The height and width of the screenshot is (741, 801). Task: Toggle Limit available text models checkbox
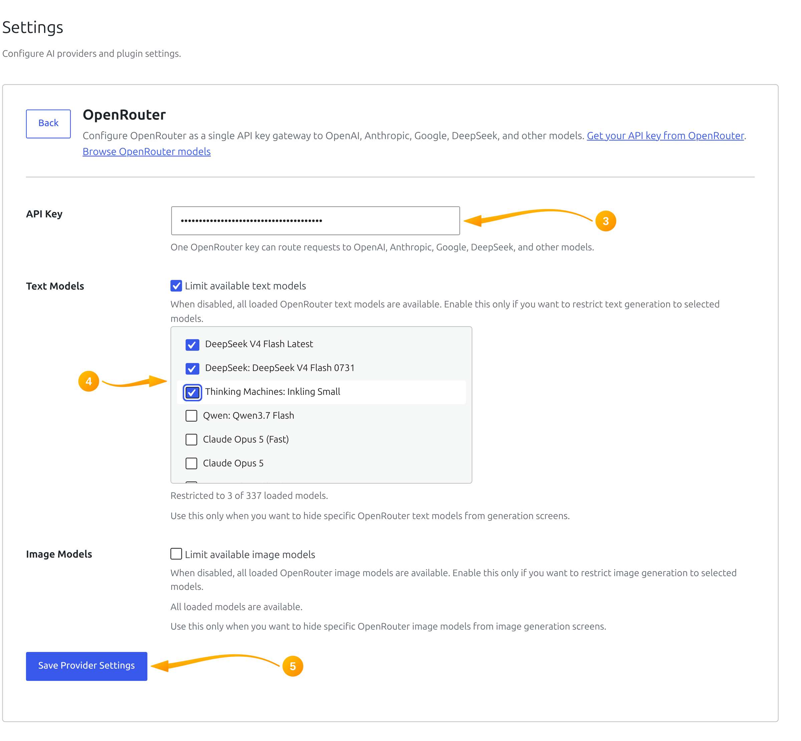[x=176, y=285]
